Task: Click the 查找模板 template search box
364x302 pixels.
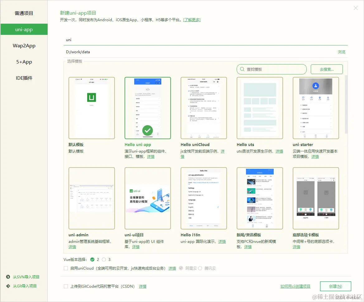Action: click(x=272, y=69)
